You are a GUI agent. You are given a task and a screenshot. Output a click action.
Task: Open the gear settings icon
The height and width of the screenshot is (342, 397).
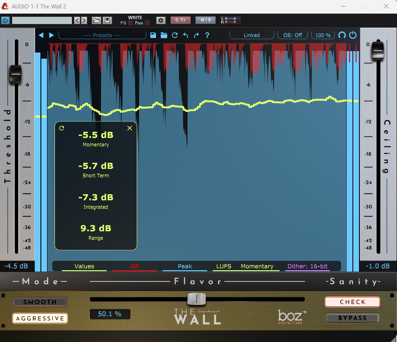(x=161, y=20)
